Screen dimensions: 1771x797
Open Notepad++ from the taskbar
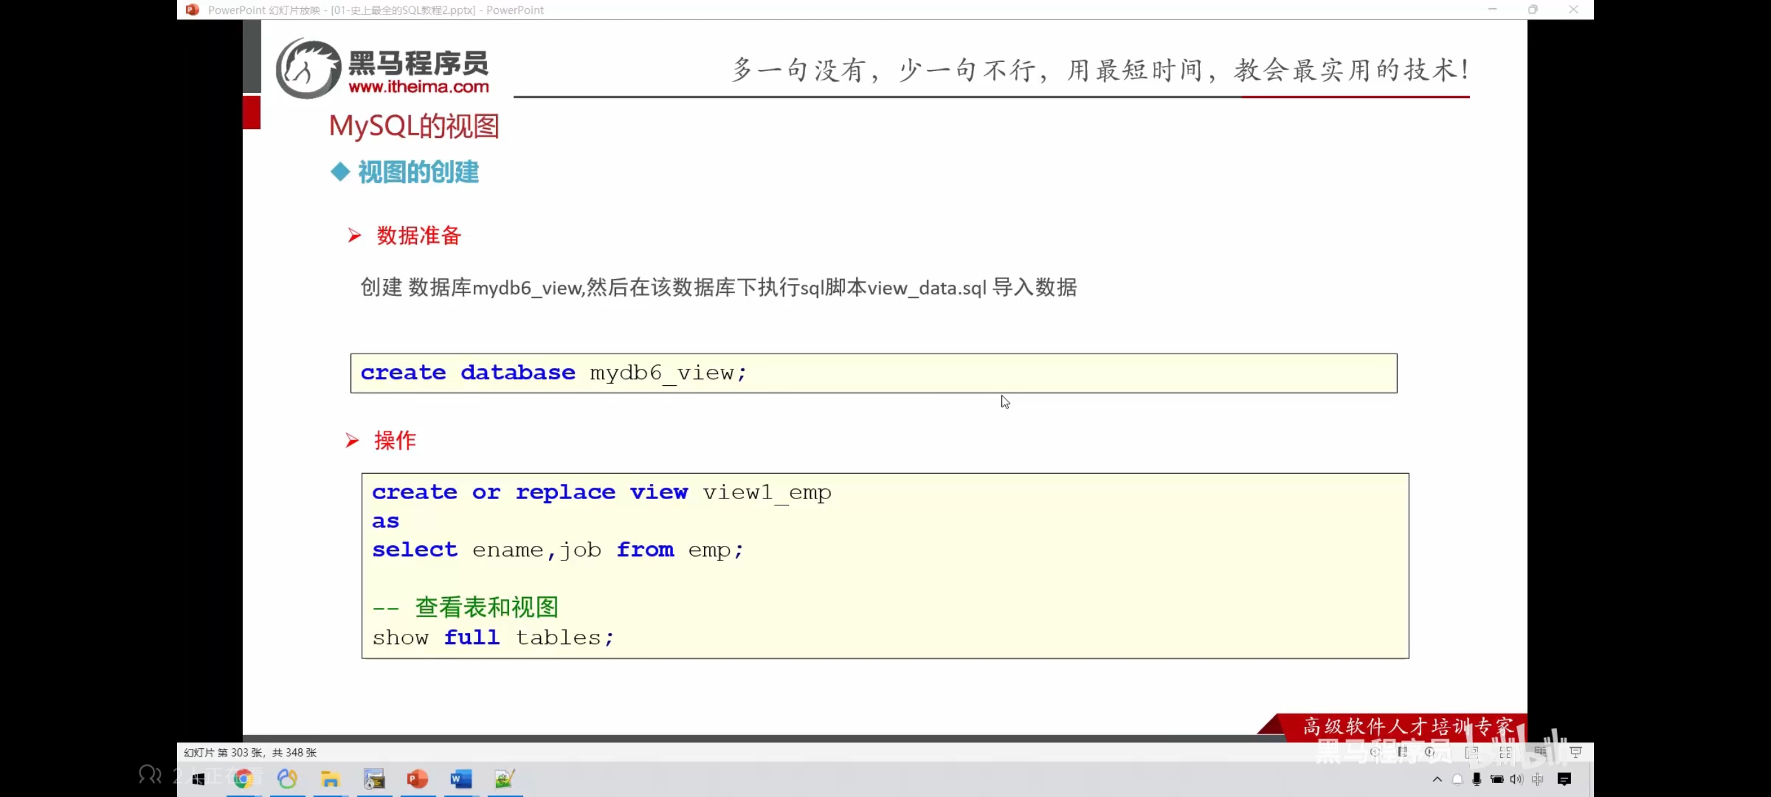click(x=505, y=779)
